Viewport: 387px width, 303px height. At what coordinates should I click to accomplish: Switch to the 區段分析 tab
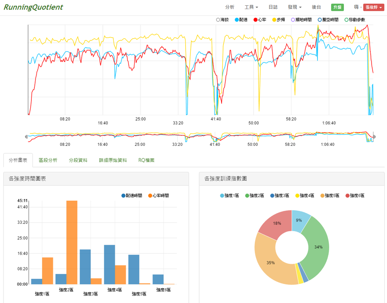coord(48,160)
